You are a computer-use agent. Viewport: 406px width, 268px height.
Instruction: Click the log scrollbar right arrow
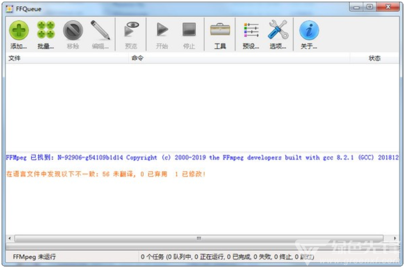point(395,238)
